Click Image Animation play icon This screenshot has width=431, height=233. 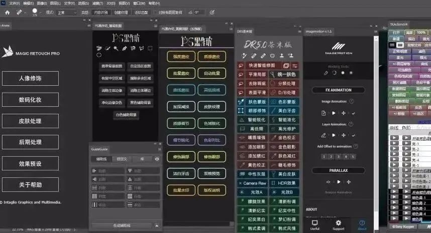coord(334,113)
